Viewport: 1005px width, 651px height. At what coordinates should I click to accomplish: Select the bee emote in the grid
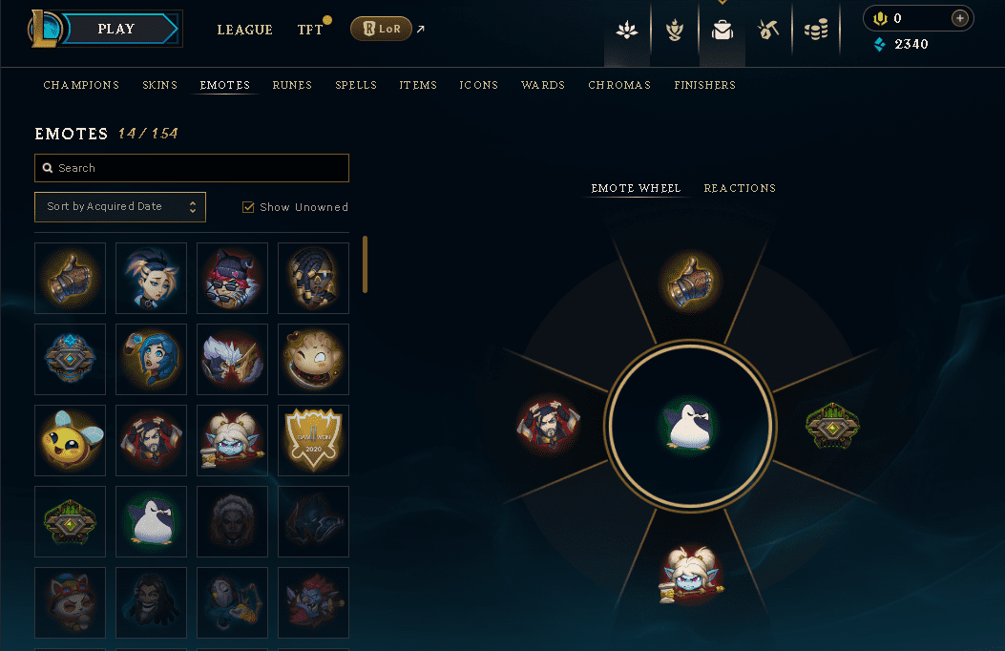click(70, 440)
